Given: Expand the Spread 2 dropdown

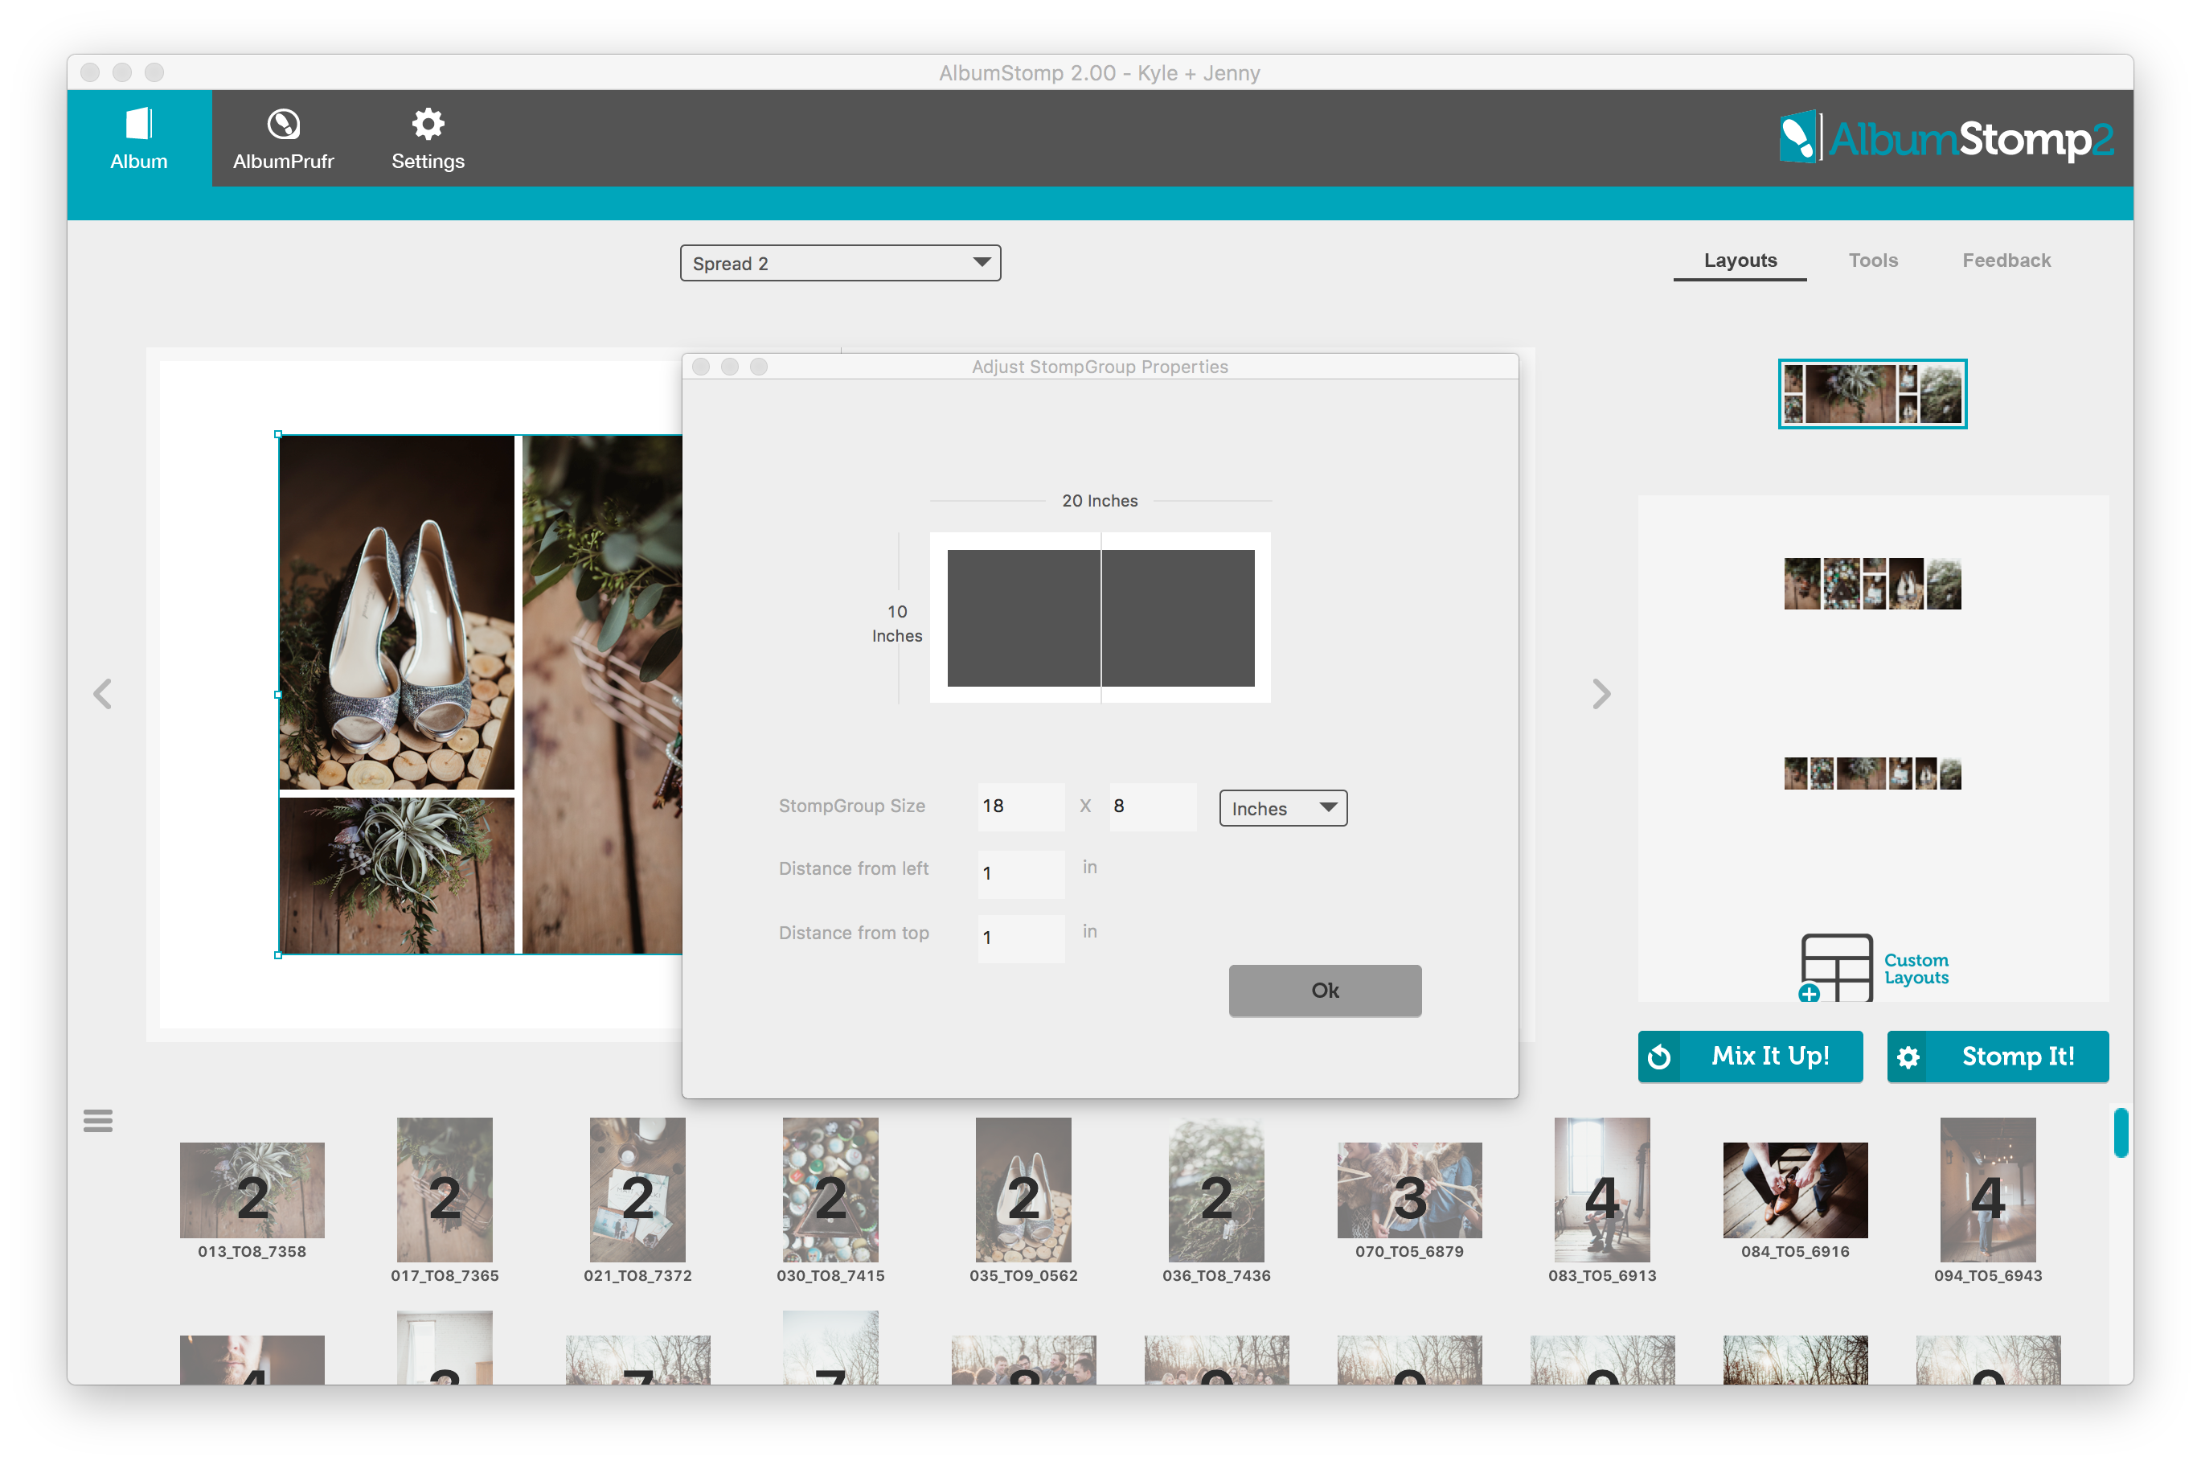Looking at the screenshot, I should (x=840, y=264).
